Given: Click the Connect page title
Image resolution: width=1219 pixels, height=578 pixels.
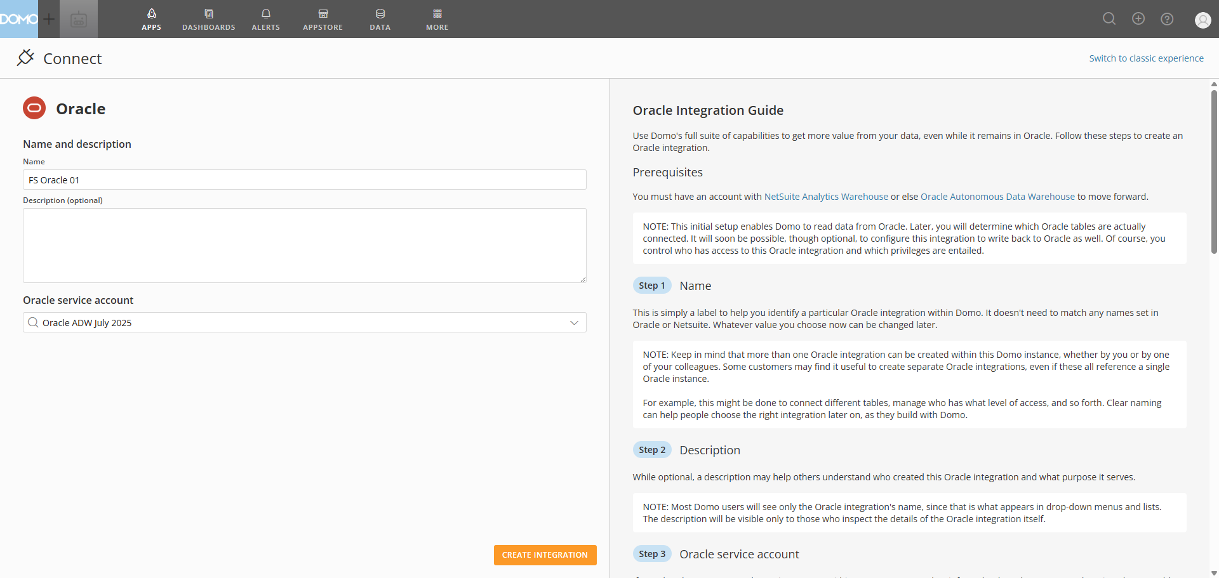Looking at the screenshot, I should coord(72,59).
